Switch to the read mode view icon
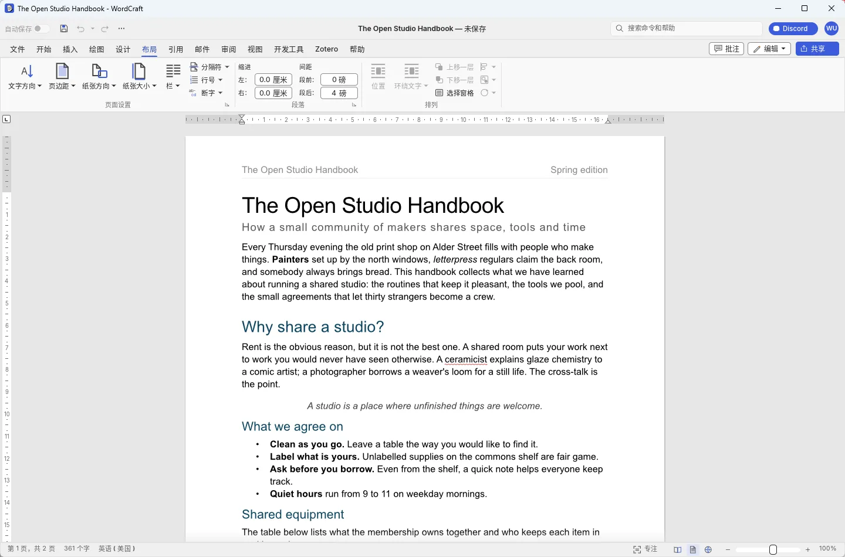 click(678, 549)
